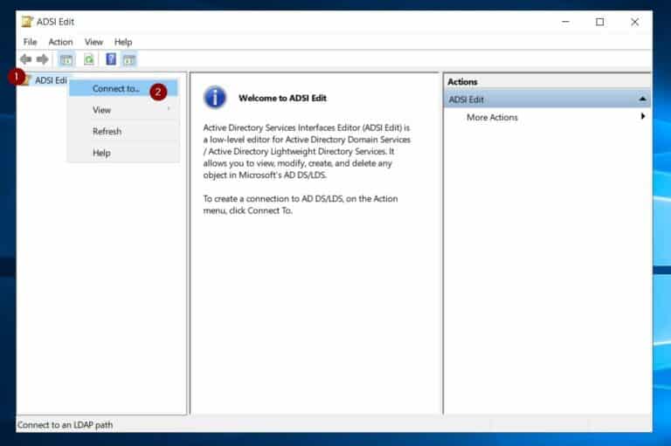Click the Actions pane title

462,82
